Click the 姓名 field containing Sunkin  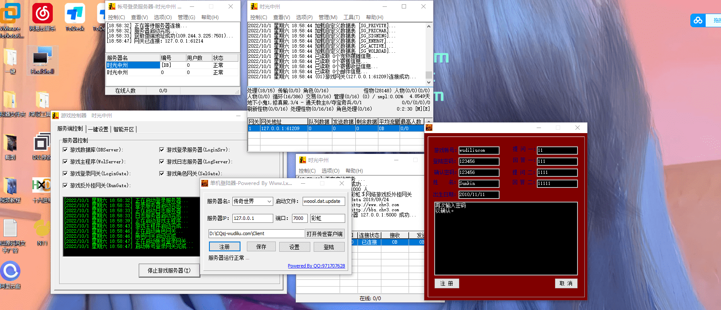478,183
